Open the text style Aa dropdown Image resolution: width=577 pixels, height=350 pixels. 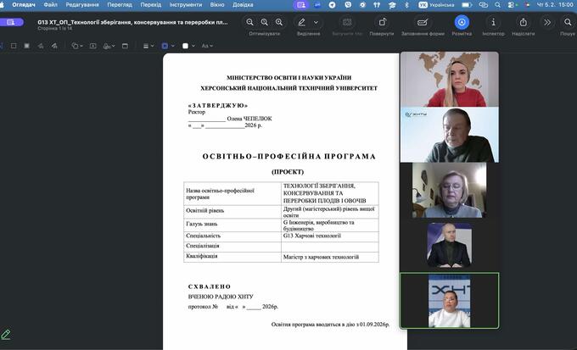coord(206,45)
